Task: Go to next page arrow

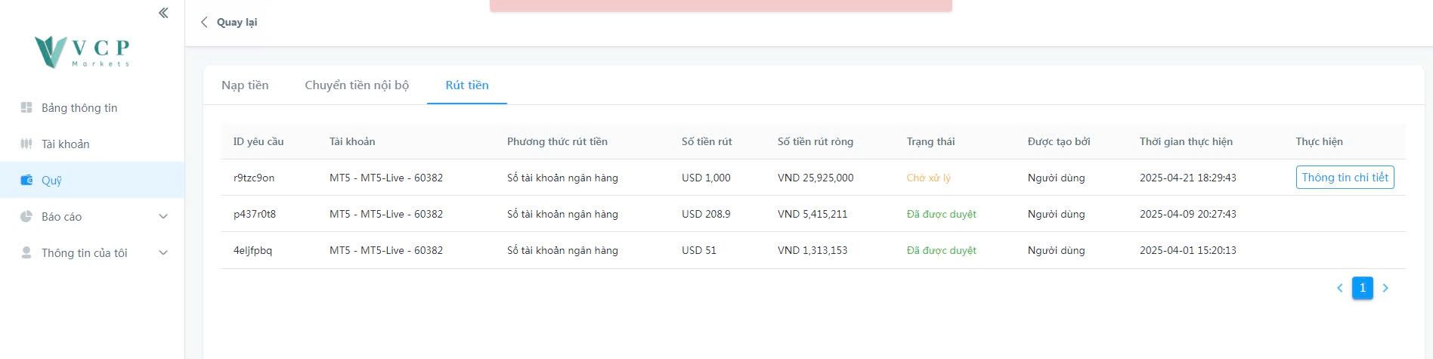Action: 1385,288
